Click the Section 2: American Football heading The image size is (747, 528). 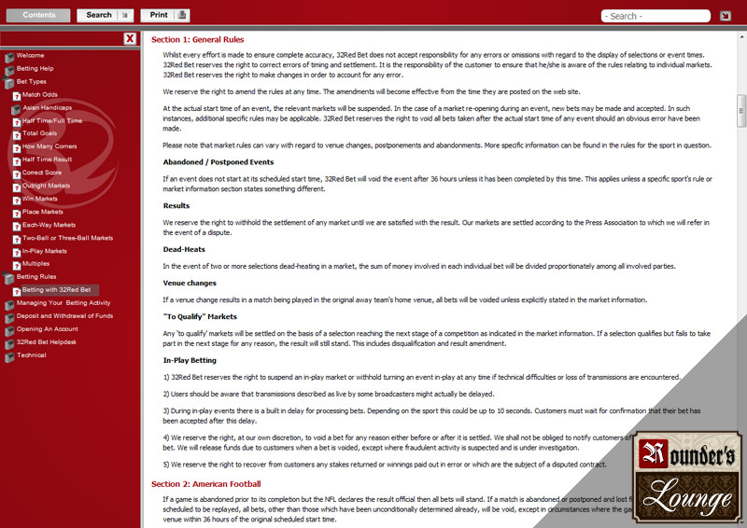tap(205, 484)
